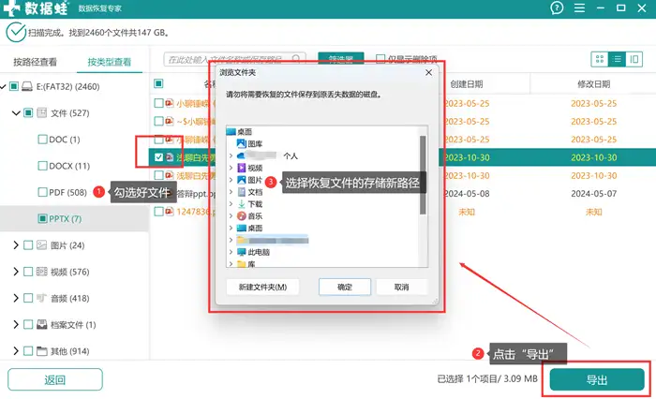Check the 其他 (914) checkbox
This screenshot has height=399, width=656.
28,351
